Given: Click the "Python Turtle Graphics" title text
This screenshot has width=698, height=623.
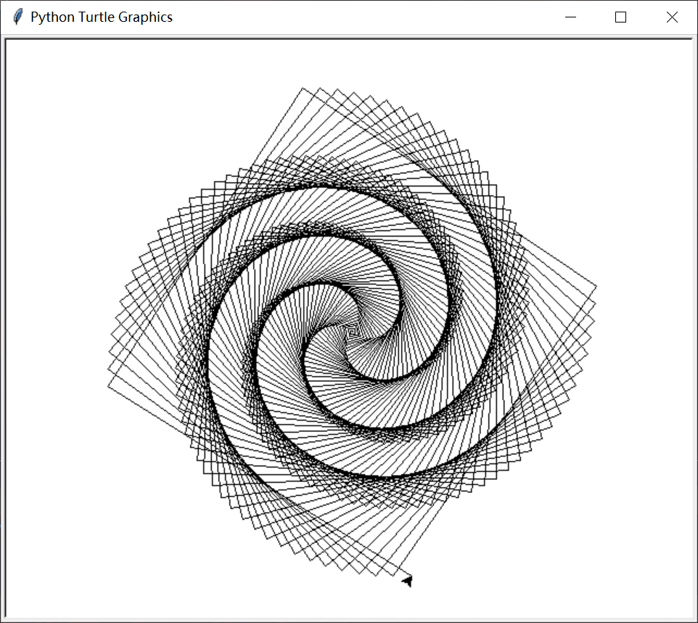Looking at the screenshot, I should [x=102, y=17].
